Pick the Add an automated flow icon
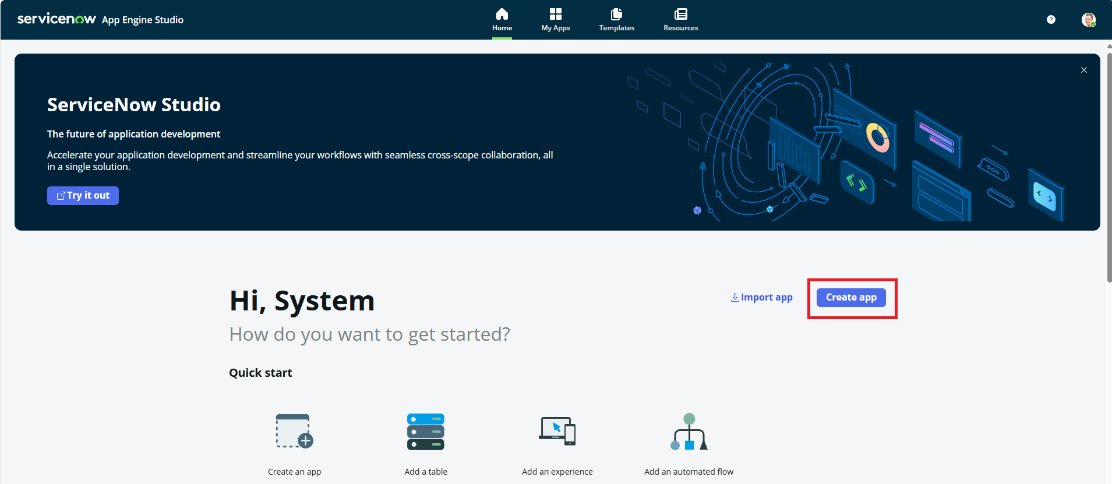The width and height of the screenshot is (1112, 484). coord(689,432)
